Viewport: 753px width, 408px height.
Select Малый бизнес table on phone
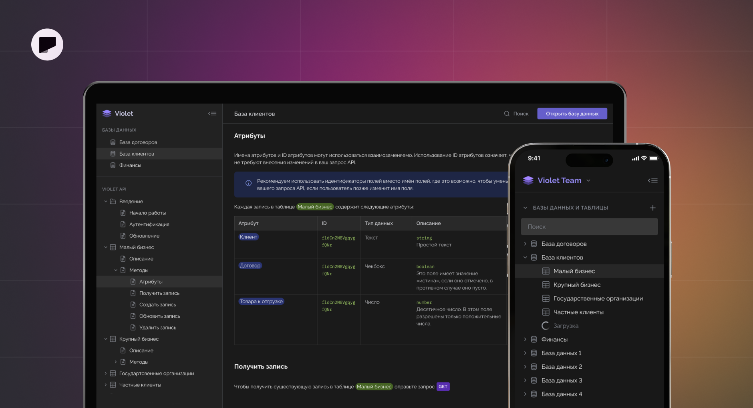[x=589, y=271]
